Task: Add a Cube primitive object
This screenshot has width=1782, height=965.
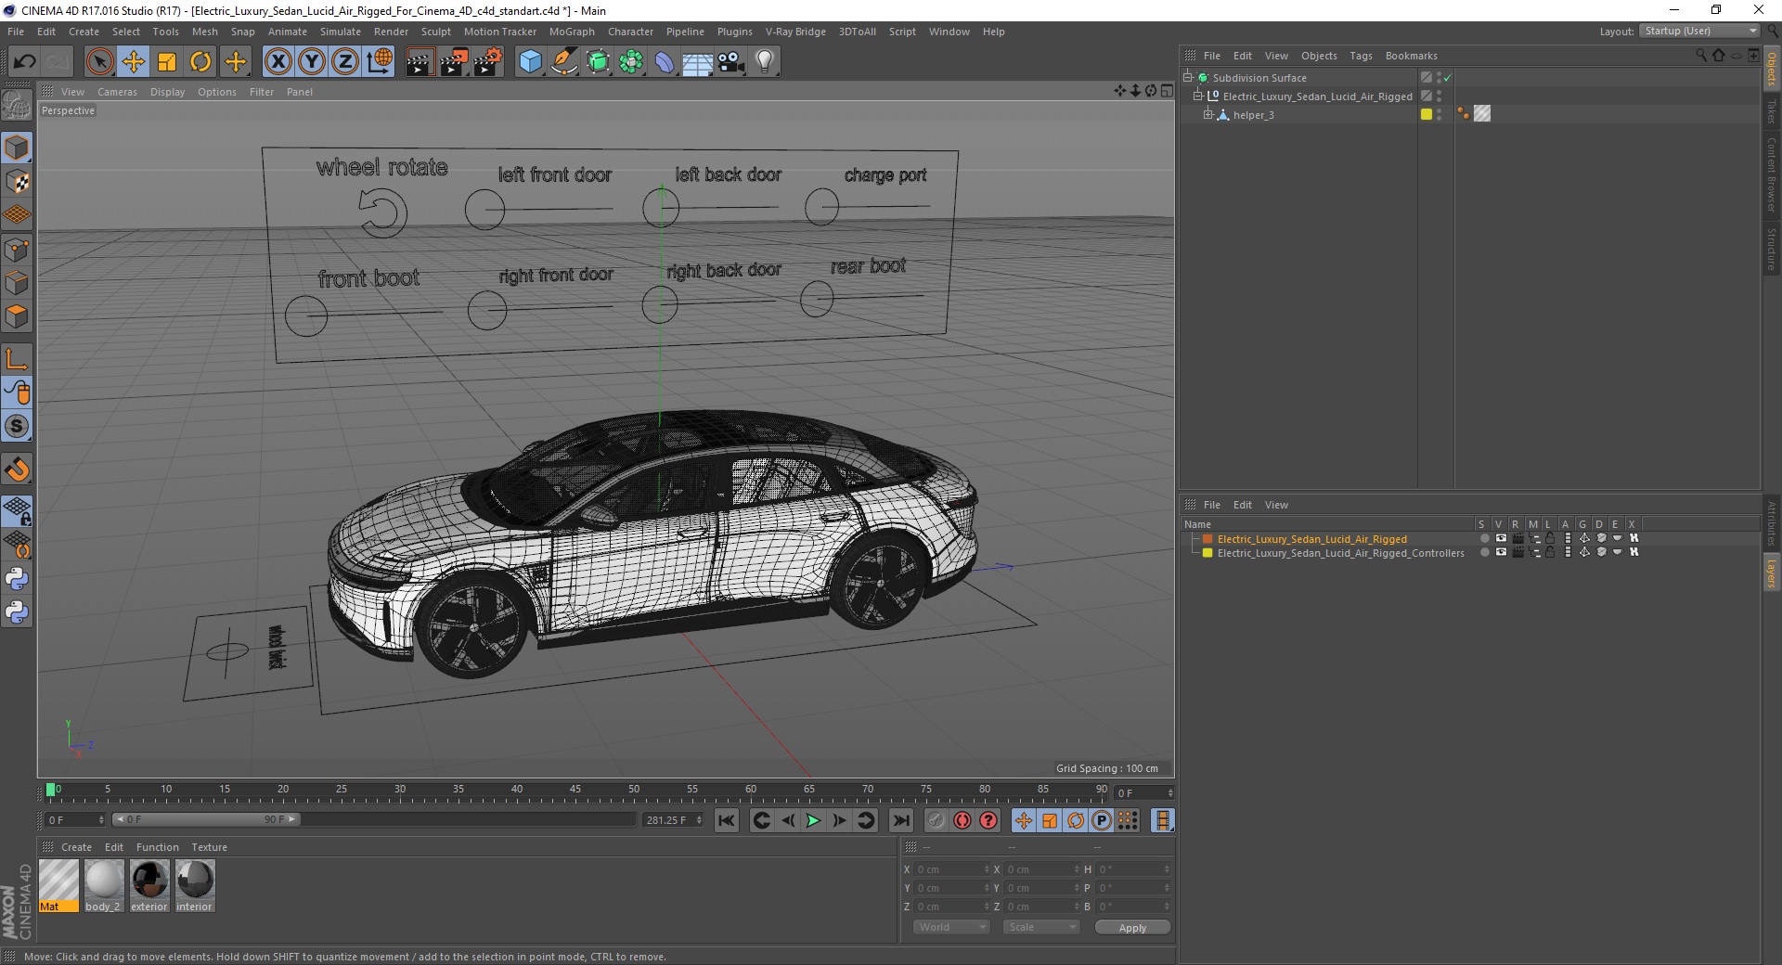Action: (530, 62)
